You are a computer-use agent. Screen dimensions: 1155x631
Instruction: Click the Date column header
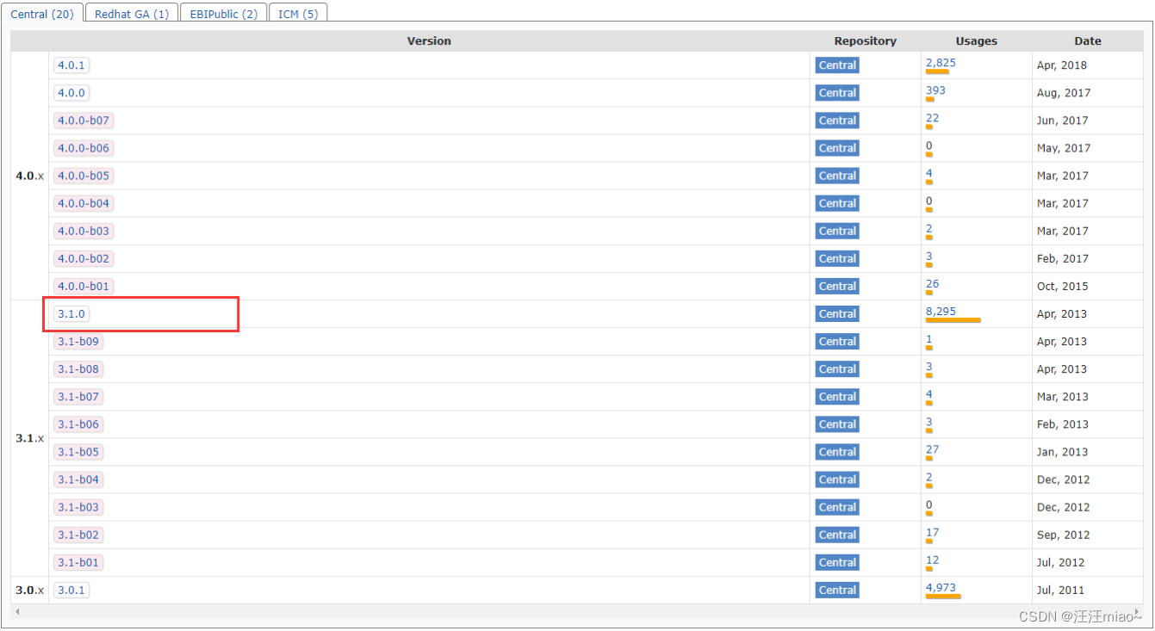click(1087, 41)
